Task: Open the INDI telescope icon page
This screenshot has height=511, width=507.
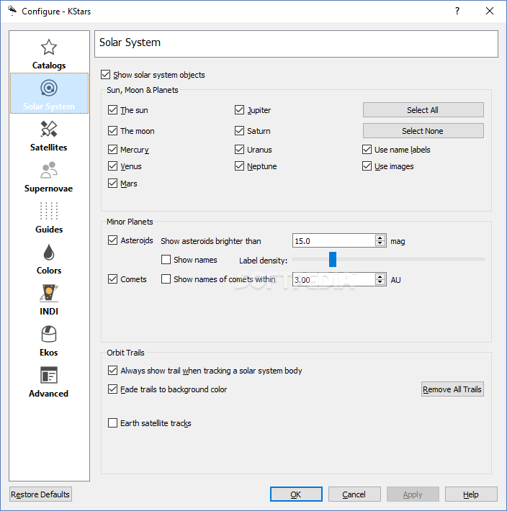Action: tap(49, 293)
